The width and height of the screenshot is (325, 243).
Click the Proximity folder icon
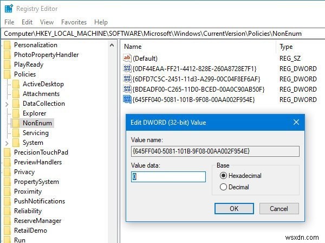click(x=7, y=191)
